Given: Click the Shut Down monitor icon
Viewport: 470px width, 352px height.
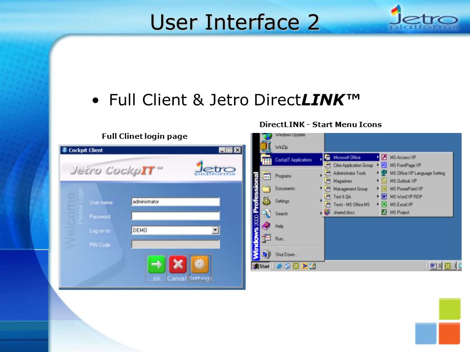Looking at the screenshot, I should [266, 254].
